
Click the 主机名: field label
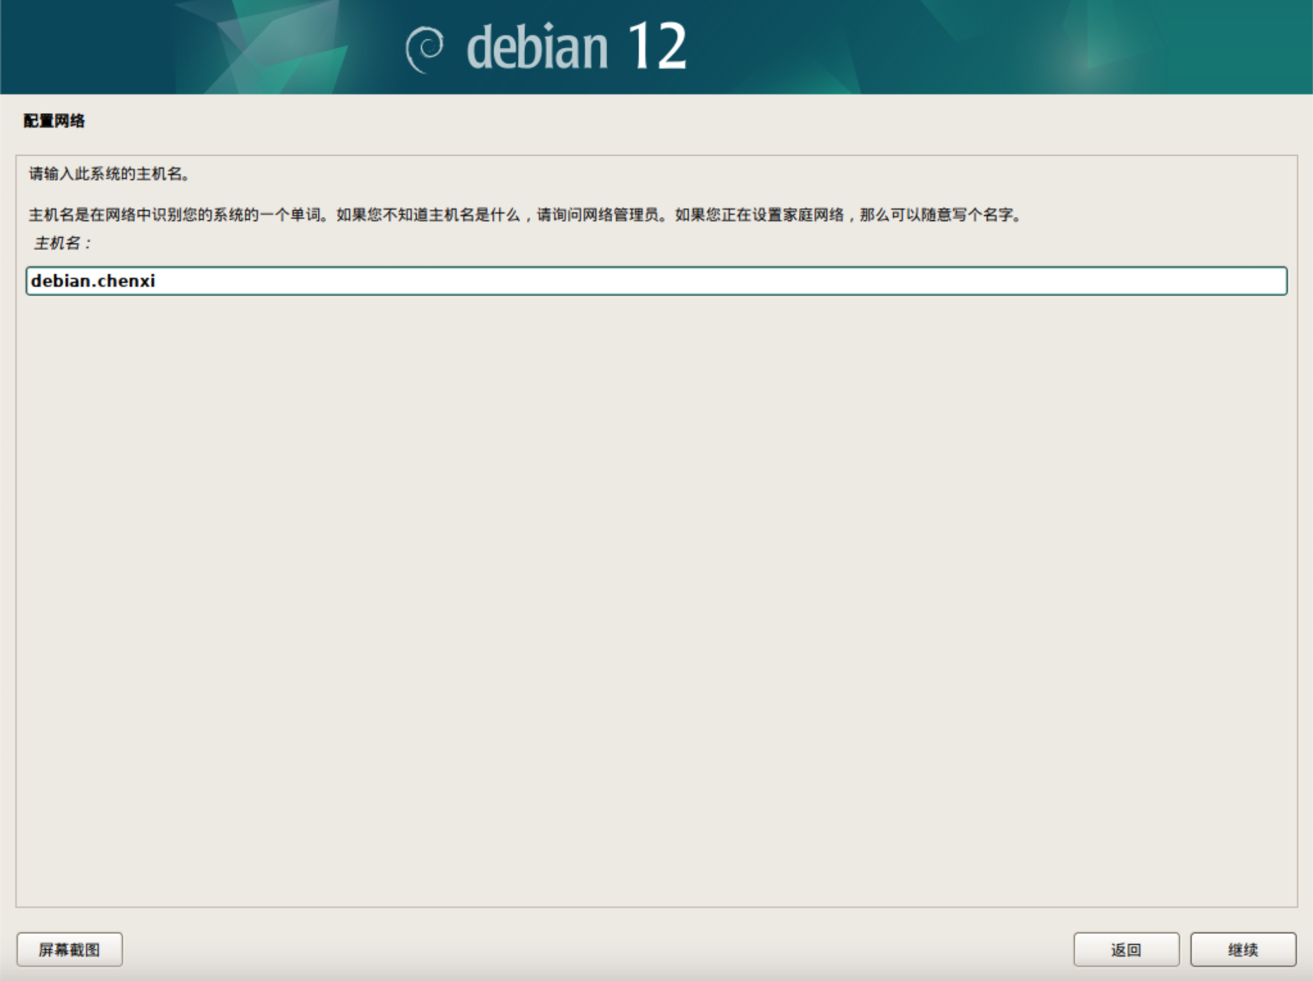(x=62, y=243)
